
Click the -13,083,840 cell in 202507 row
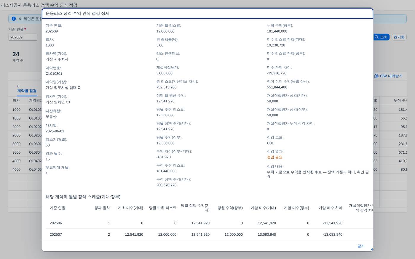point(333,234)
